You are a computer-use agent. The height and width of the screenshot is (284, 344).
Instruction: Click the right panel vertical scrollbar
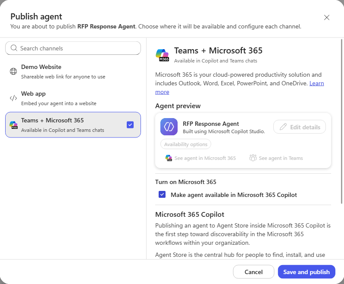341,121
